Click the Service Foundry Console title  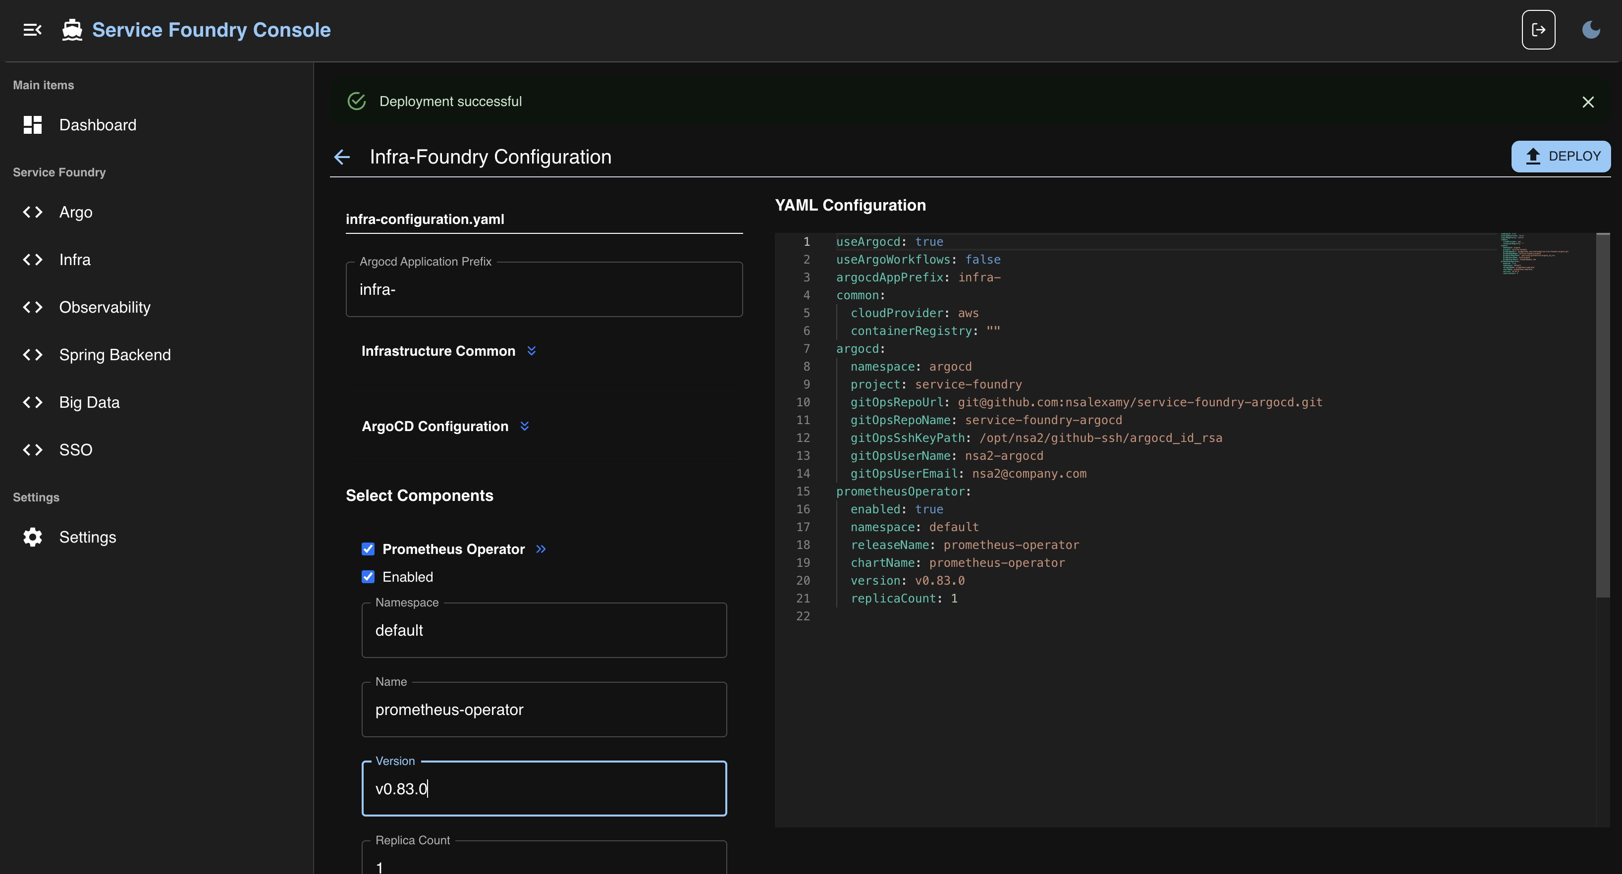[x=212, y=30]
